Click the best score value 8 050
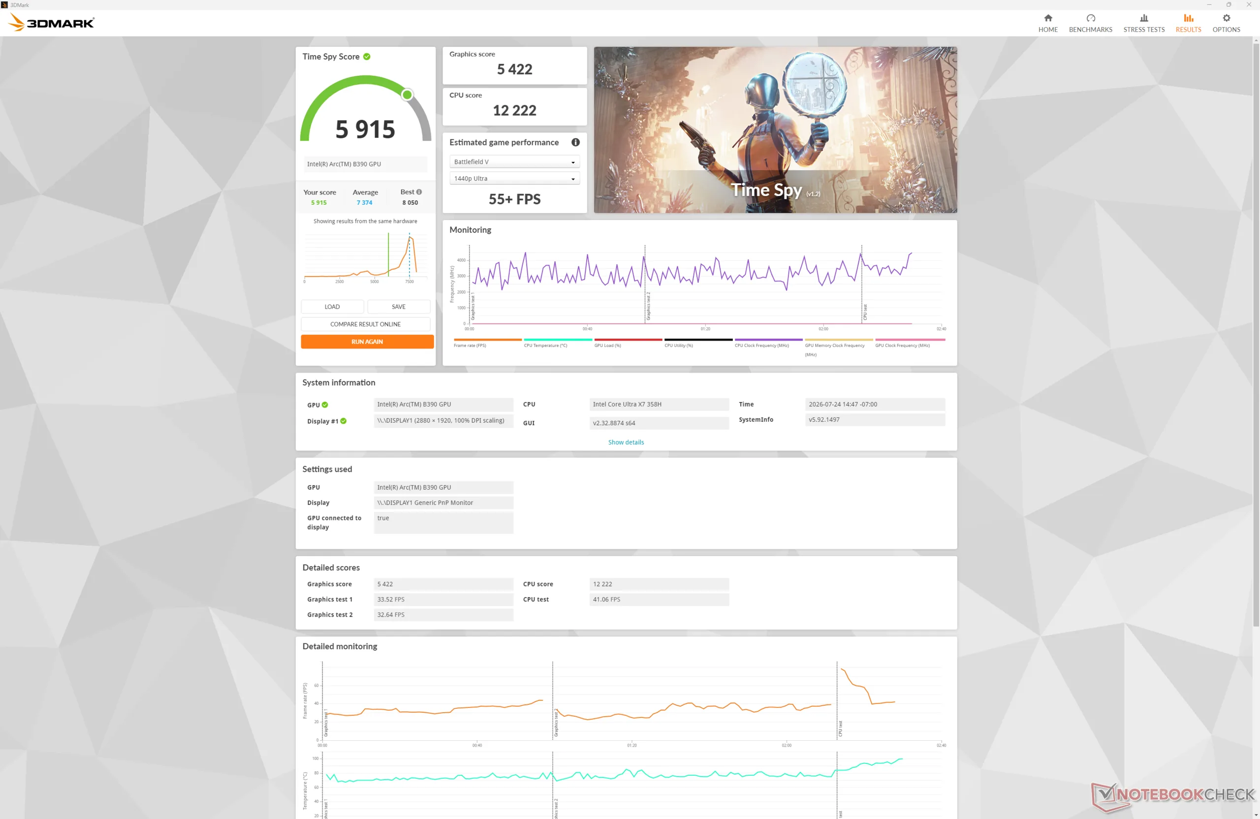 [410, 203]
